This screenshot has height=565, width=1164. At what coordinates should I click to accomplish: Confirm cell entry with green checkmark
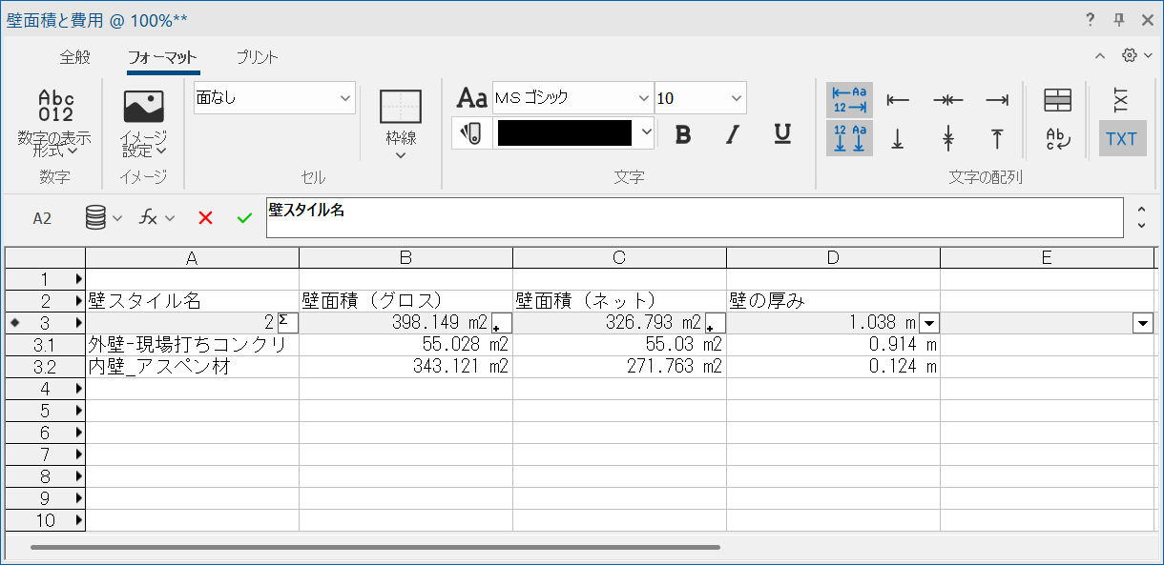pos(244,218)
